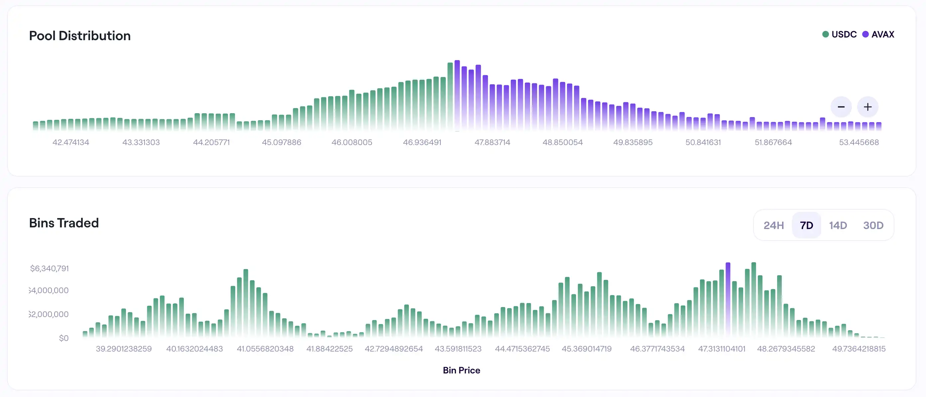Screen dimensions: 926x397
Task: Click the Bin Price axis title
Action: (x=461, y=370)
